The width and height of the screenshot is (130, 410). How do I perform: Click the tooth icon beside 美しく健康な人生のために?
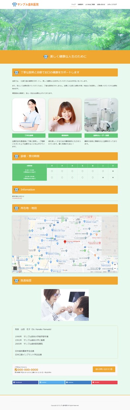46,57
